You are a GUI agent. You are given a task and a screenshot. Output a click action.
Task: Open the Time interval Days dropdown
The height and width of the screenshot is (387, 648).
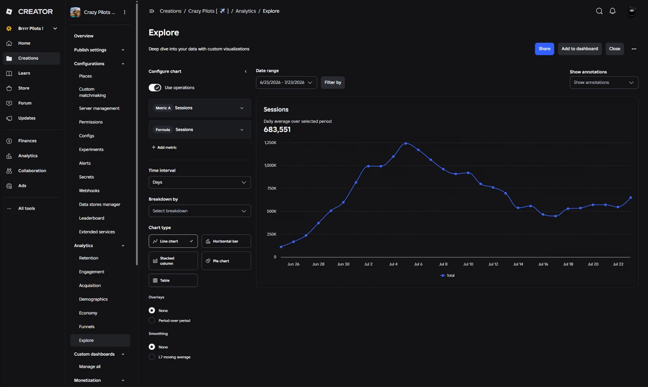point(200,182)
